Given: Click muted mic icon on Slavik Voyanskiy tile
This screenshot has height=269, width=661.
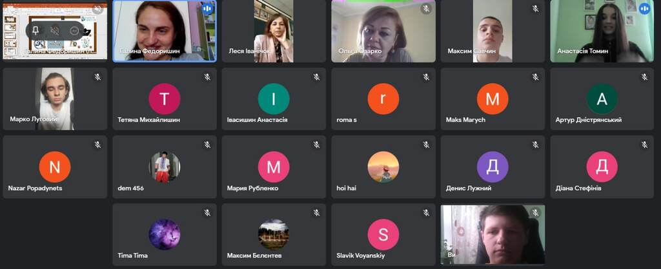Looking at the screenshot, I should (426, 213).
